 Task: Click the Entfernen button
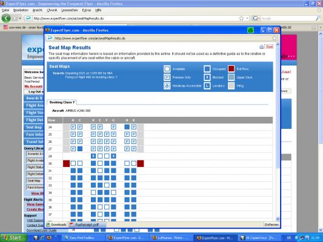[271, 224]
